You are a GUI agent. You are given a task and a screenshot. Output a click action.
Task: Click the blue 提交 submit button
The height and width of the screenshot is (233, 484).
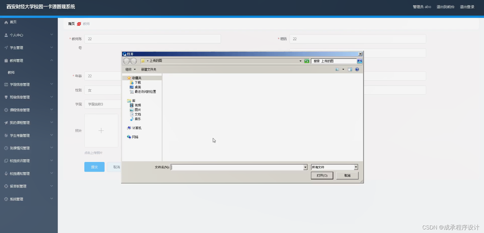(94, 167)
